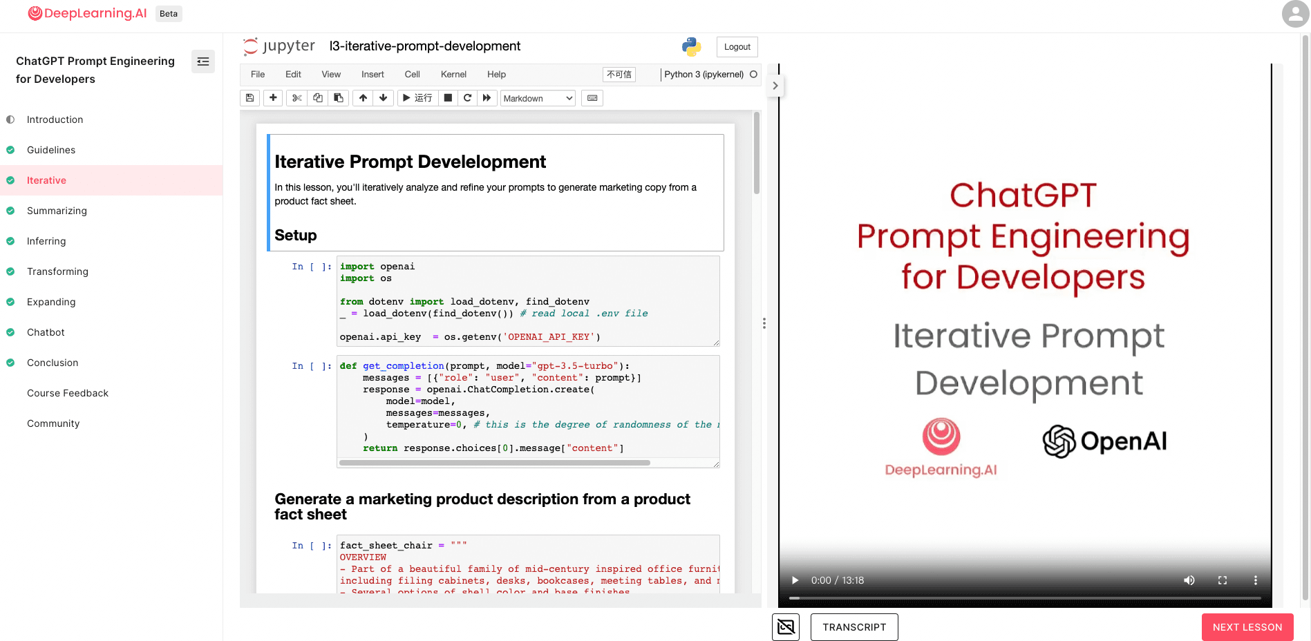This screenshot has width=1311, height=641.
Task: Paste cells below icon
Action: coord(339,98)
